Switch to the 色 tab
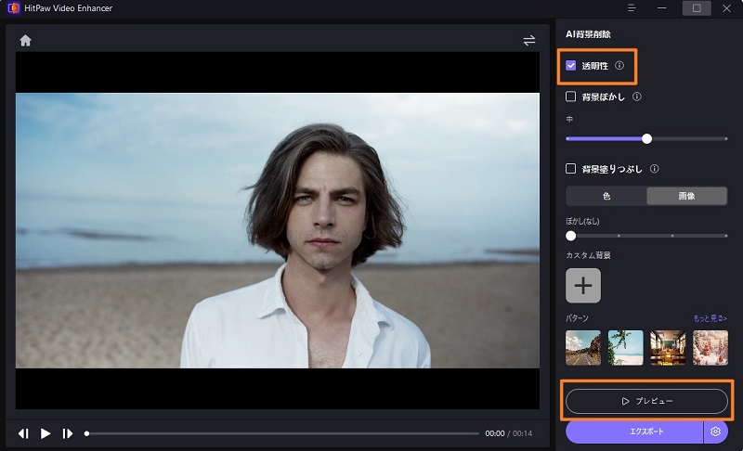Screen dimensions: 743x451 point(606,196)
